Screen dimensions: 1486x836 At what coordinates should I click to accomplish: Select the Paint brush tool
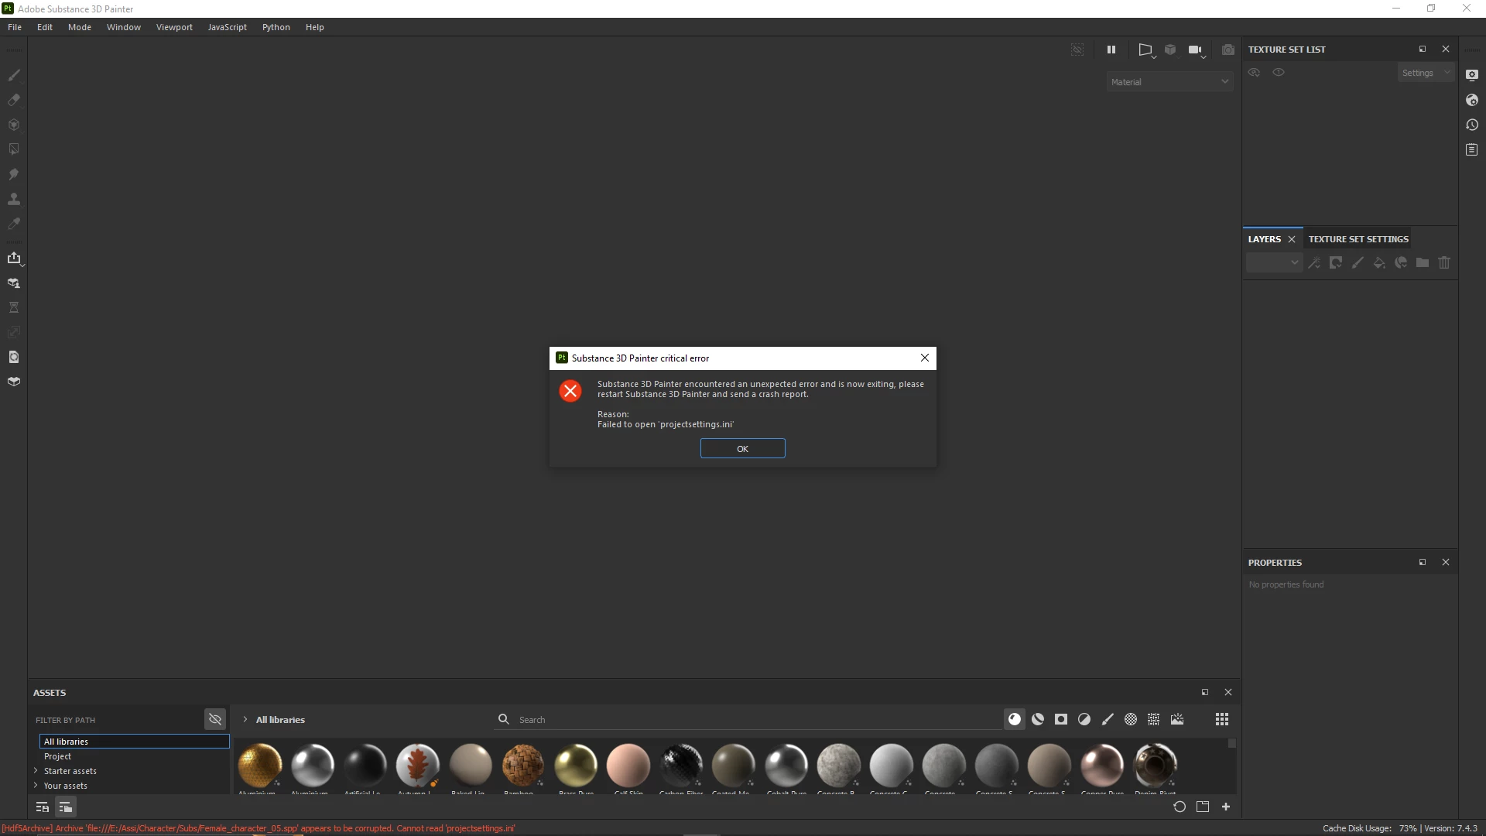click(x=14, y=75)
